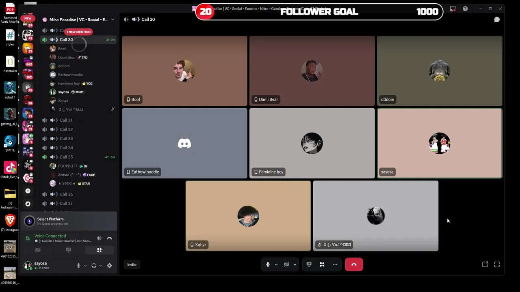Open the Select Platform quest card

pos(69,221)
